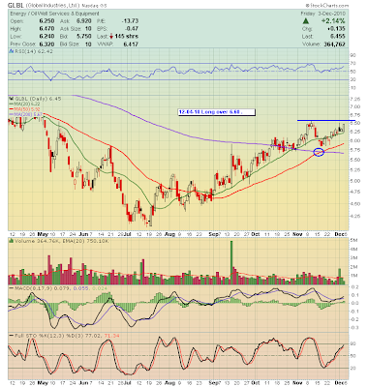
Task: Click the Volume value 364,762 in the header
Action: pyautogui.click(x=334, y=45)
